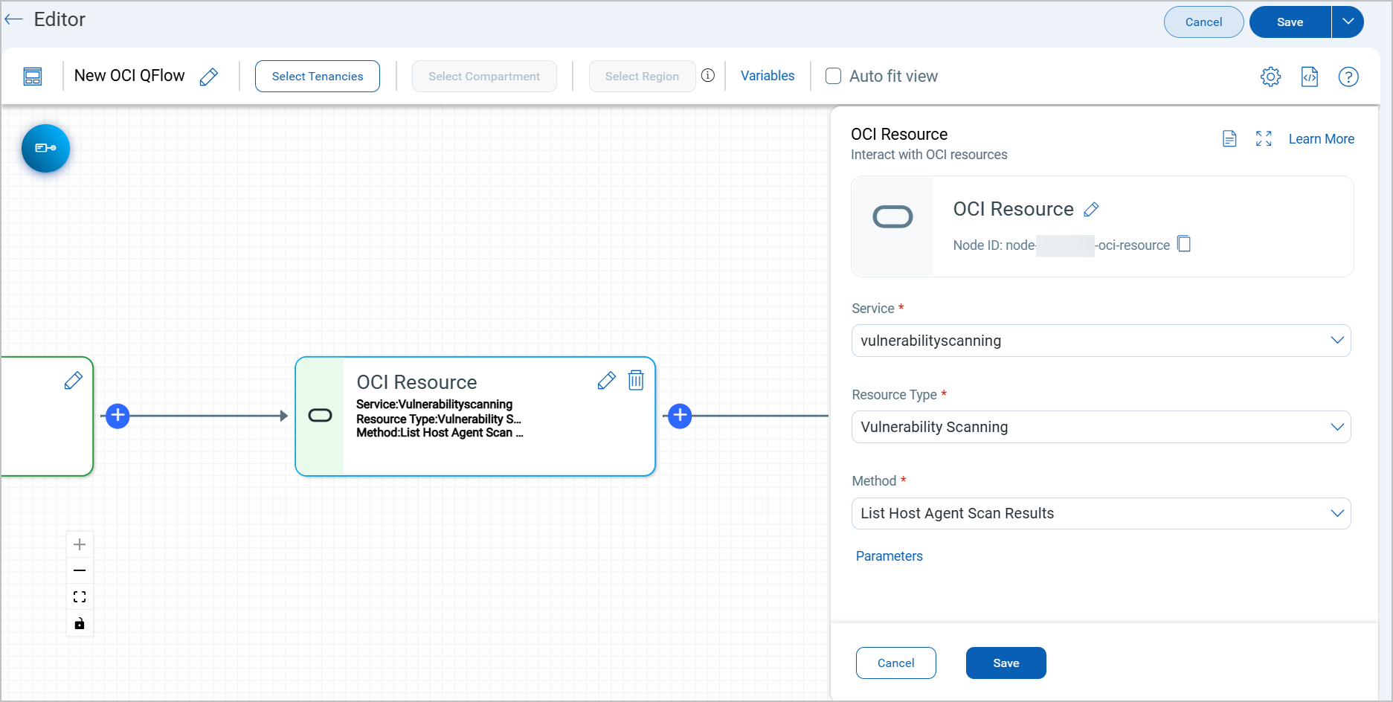The image size is (1393, 702).
Task: Click the code file icon in the toolbar
Action: [1309, 77]
